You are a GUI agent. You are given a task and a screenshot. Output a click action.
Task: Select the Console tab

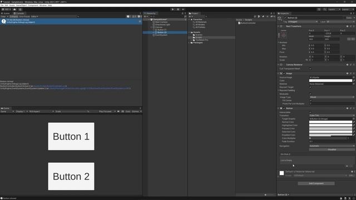tap(19, 13)
